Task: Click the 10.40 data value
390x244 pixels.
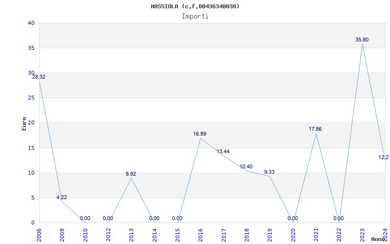Action: tap(246, 167)
